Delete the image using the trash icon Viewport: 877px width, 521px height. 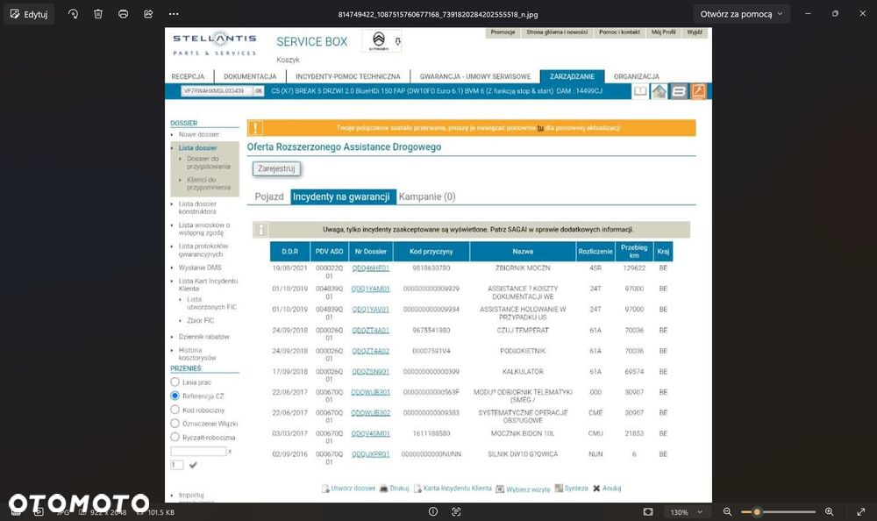pos(98,14)
